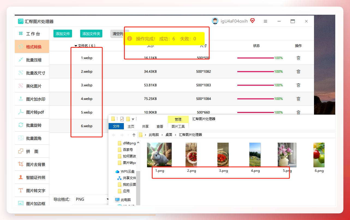This screenshot has width=350, height=220.
Task: Click the 2.webp progress bar
Action: pyautogui.click(x=255, y=72)
